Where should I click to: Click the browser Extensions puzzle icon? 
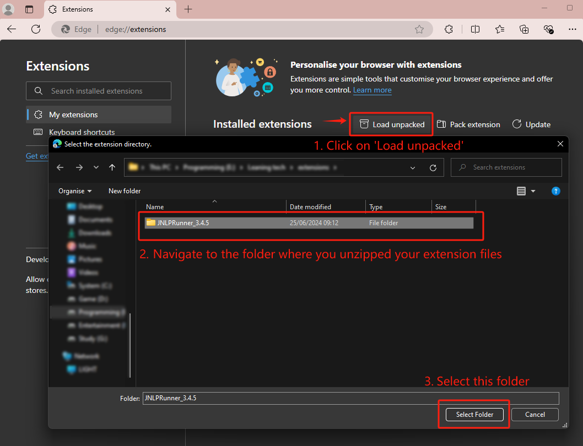(x=449, y=29)
